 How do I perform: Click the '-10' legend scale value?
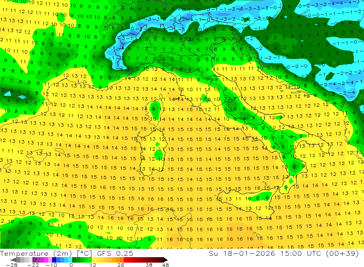point(52,265)
